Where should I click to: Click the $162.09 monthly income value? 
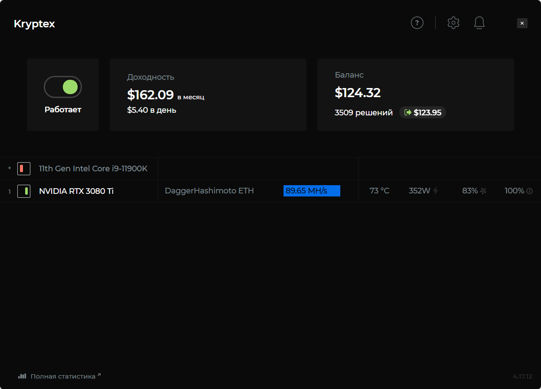pyautogui.click(x=150, y=95)
